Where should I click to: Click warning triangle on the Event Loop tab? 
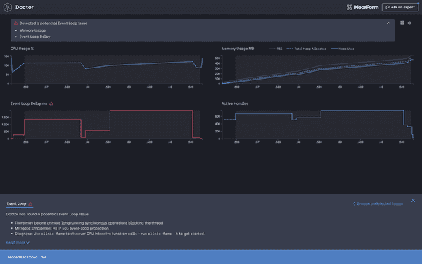coord(30,204)
